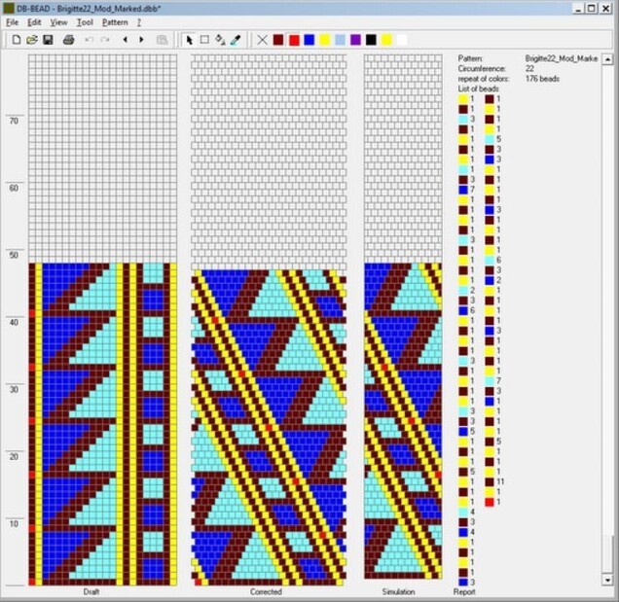Screen dimensions: 619x602
Task: Save the pattern with floppy disk icon
Action: coord(47,40)
